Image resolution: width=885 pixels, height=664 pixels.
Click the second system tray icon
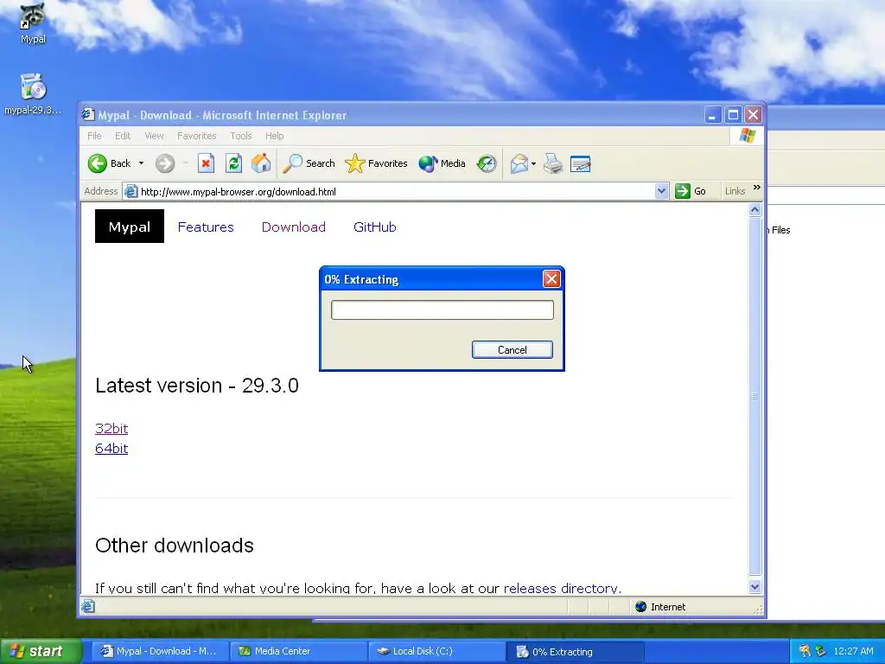821,651
